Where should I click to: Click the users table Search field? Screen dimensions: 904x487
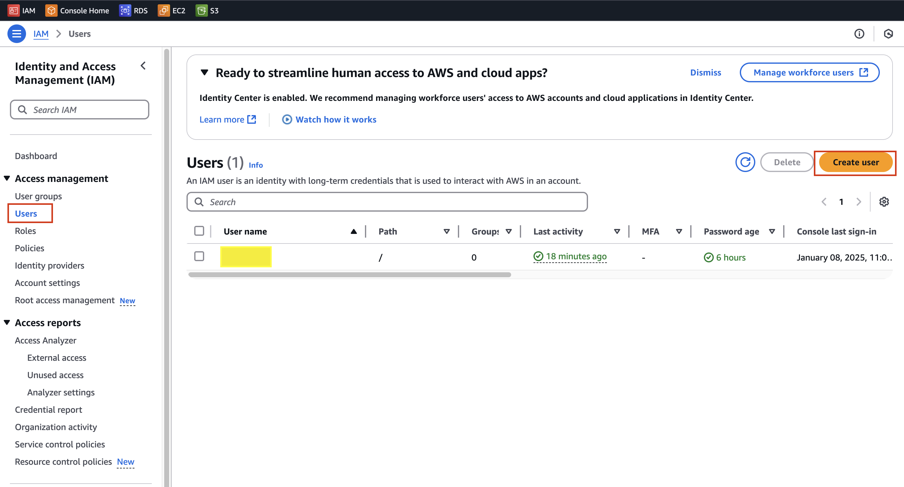click(387, 202)
